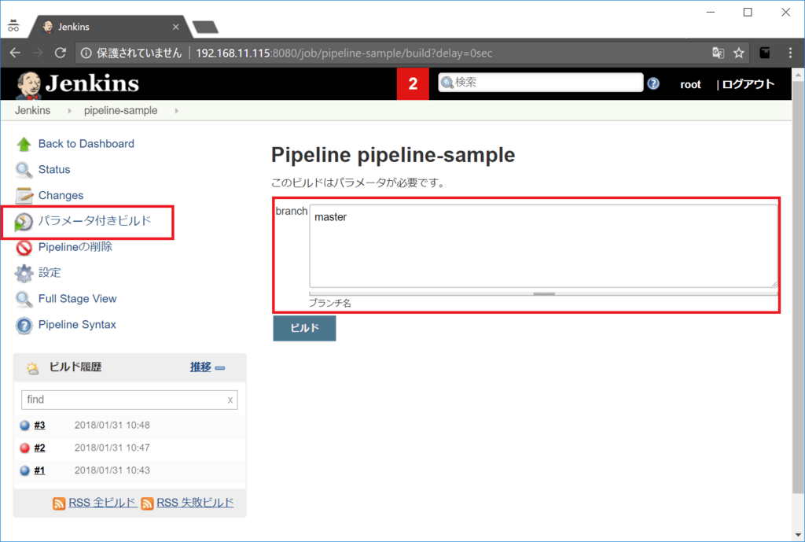Close the Jenkins browser tab

tap(175, 27)
